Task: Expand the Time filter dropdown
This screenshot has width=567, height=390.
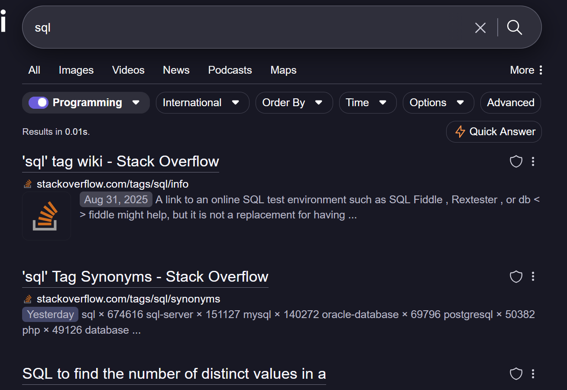Action: click(367, 103)
